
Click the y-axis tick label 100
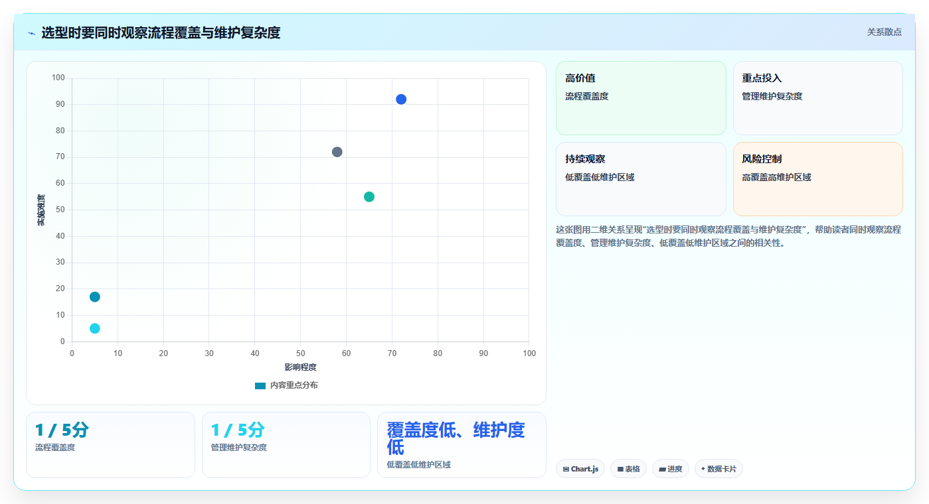click(58, 78)
